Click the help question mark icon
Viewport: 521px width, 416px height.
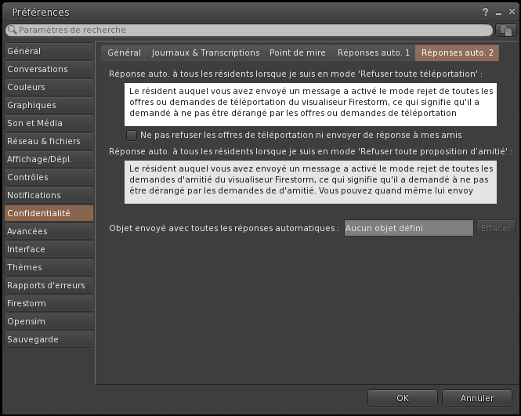click(486, 13)
